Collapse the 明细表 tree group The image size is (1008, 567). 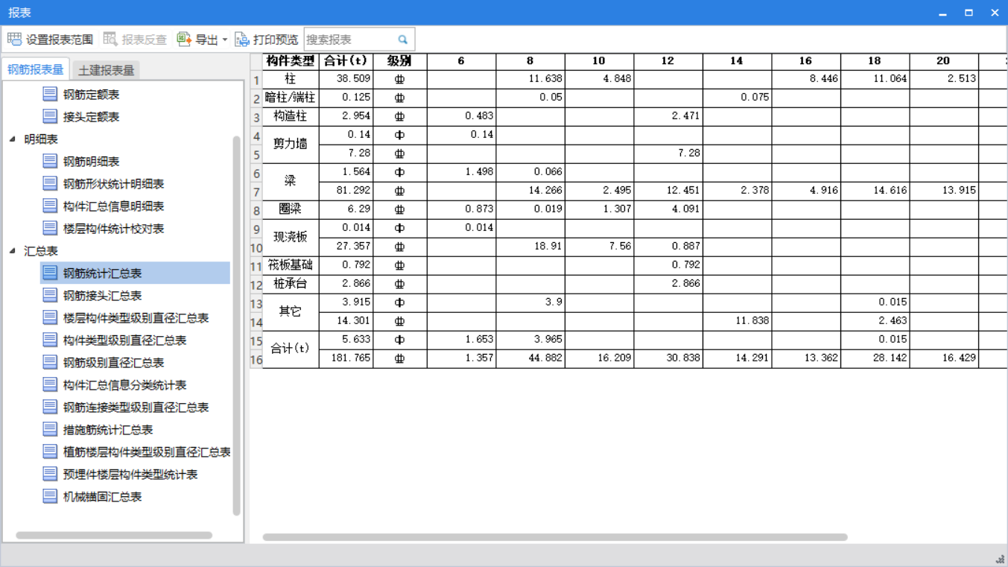point(13,139)
